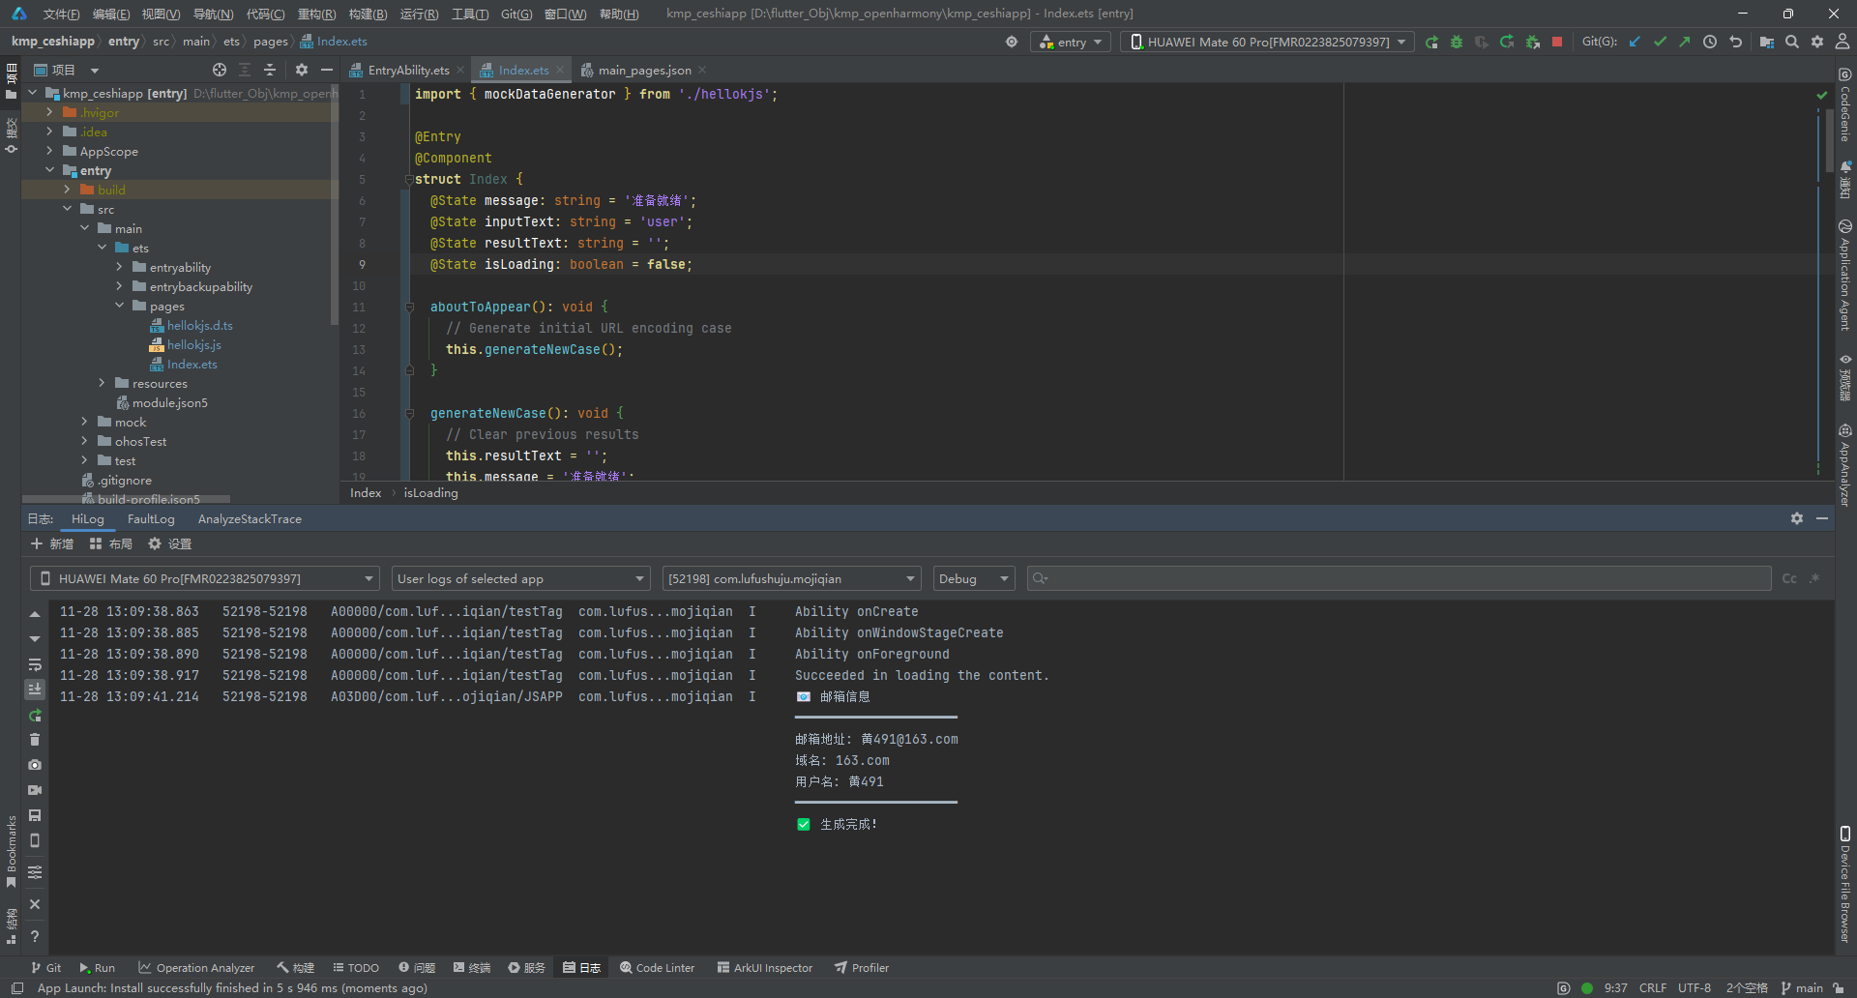The height and width of the screenshot is (998, 1857).
Task: Clear logs with trash icon
Action: [x=35, y=740]
